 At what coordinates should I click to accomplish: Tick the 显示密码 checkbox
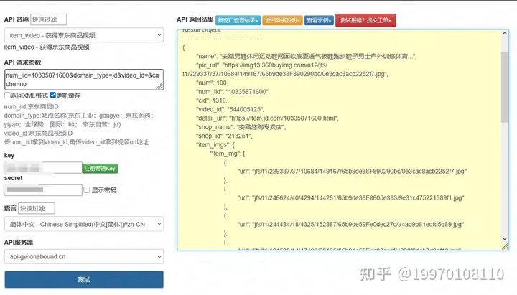[x=87, y=190]
